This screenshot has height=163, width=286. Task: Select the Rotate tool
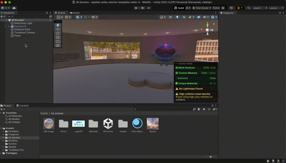(x=58, y=33)
